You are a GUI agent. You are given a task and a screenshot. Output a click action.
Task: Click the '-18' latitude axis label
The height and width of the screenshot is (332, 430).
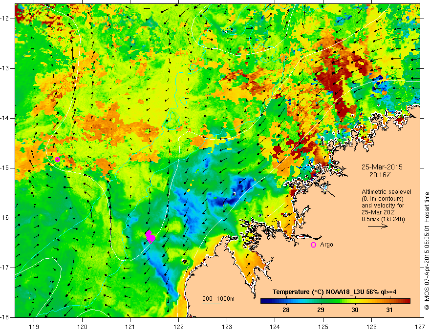tap(5, 317)
